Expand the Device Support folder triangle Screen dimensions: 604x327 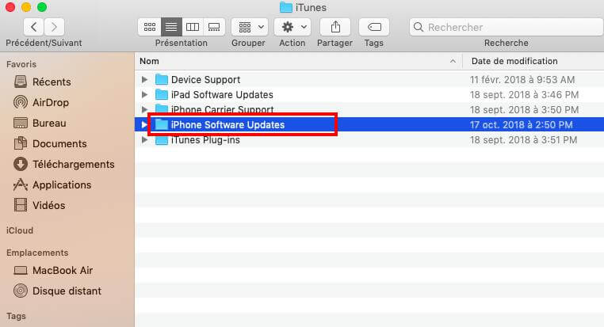(x=144, y=80)
